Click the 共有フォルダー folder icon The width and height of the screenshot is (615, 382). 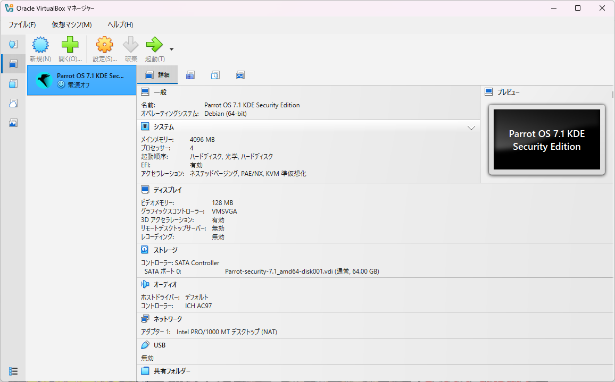(x=145, y=371)
